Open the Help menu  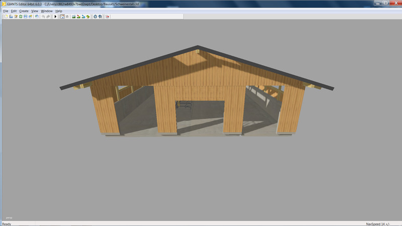[59, 11]
